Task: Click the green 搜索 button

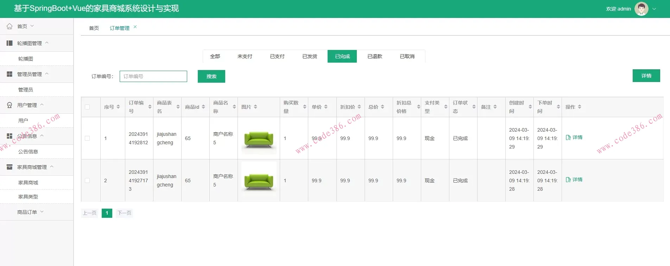Action: click(211, 76)
